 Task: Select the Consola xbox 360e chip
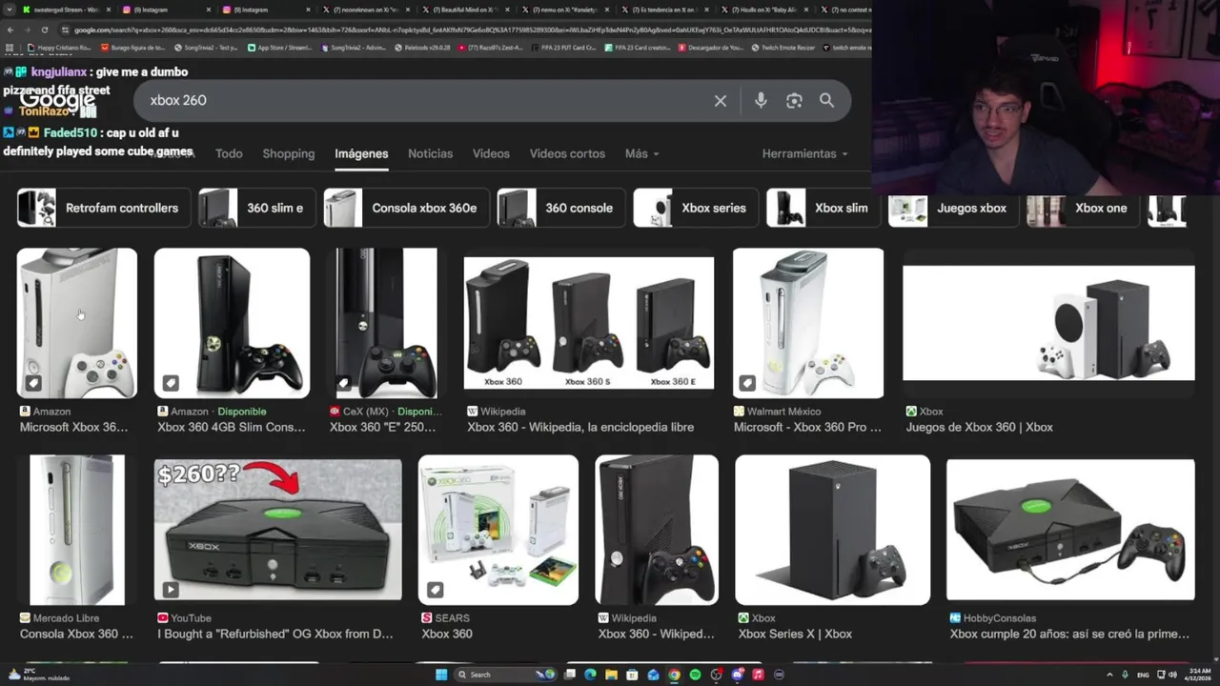tap(406, 208)
